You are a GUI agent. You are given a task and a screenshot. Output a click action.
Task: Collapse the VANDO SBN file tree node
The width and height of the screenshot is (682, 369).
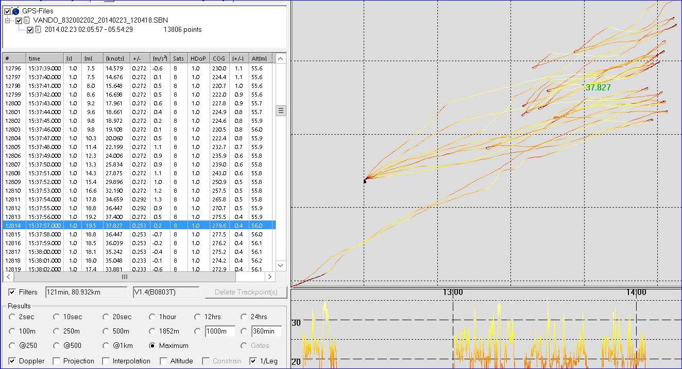point(8,21)
